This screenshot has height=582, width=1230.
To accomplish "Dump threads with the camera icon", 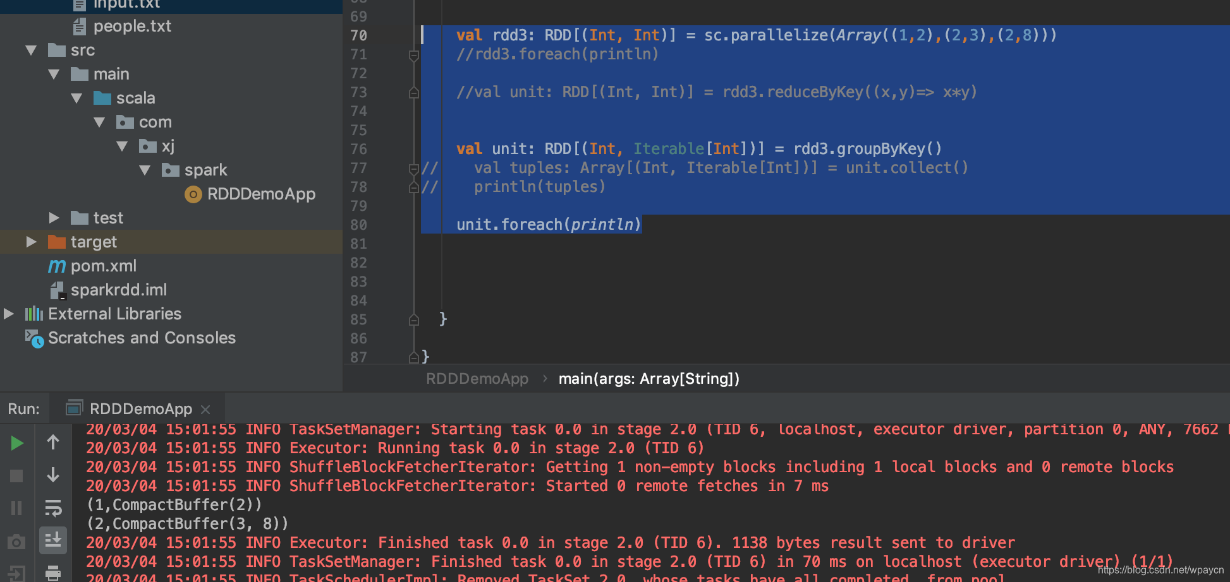I will click(x=17, y=542).
